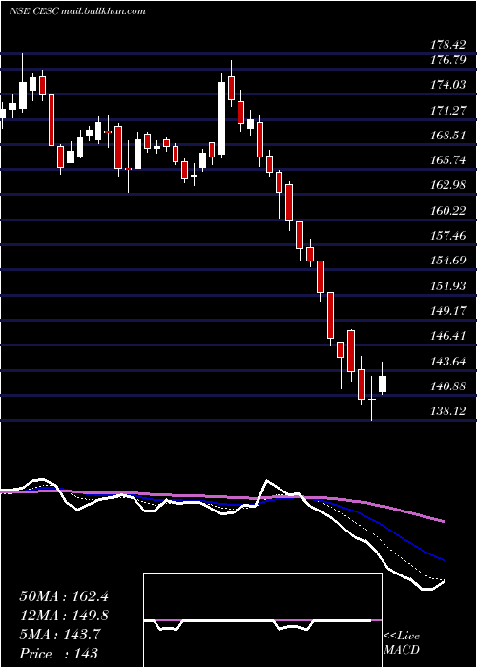This screenshot has height=668, width=477.
Task: Click the 143.64 price level label
Action: click(x=448, y=362)
